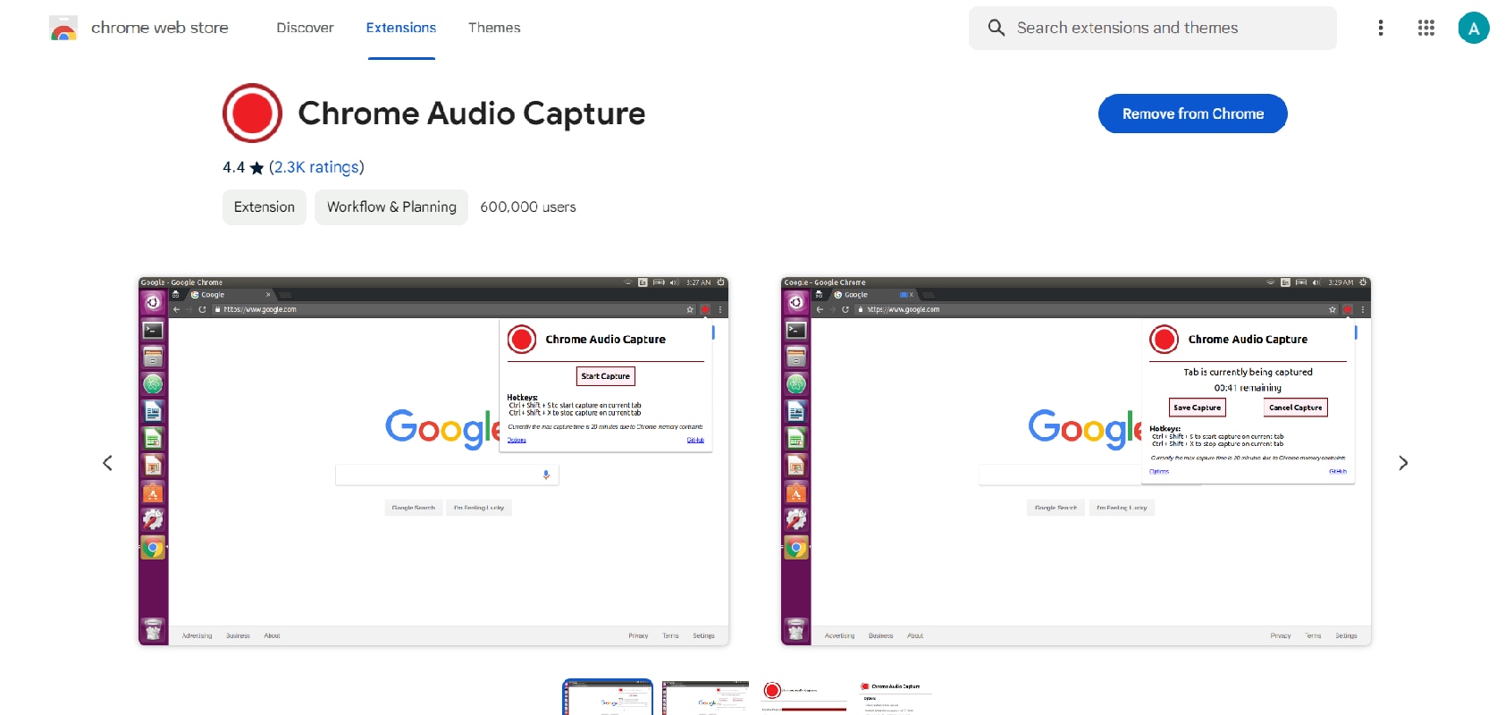Open the Themes tab
This screenshot has width=1505, height=715.
coord(494,28)
